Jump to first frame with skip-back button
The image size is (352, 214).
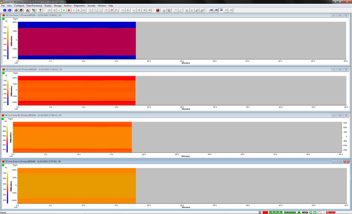click(x=50, y=10)
